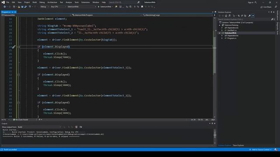Click the Save icon in toolbar
The height and width of the screenshot is (157, 280).
tap(22, 7)
